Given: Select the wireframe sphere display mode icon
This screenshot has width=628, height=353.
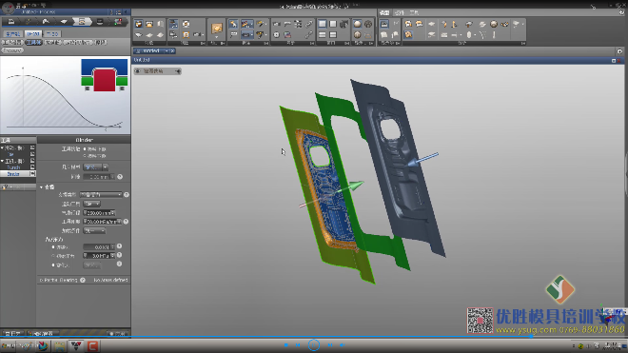Looking at the screenshot, I should pyautogui.click(x=368, y=24).
